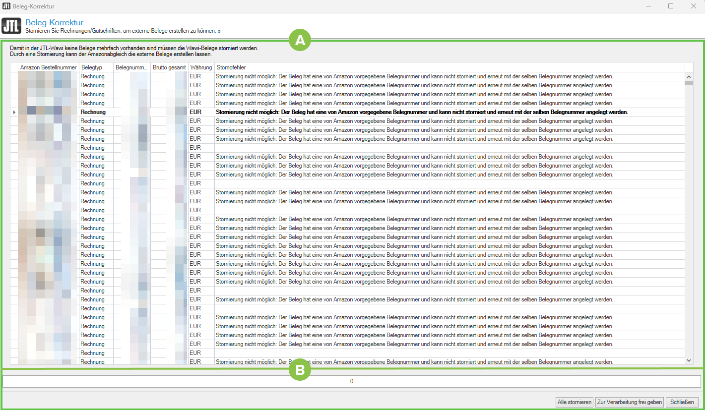The height and width of the screenshot is (410, 705).
Task: Click the current-row arrow indicator in the table
Action: point(14,112)
